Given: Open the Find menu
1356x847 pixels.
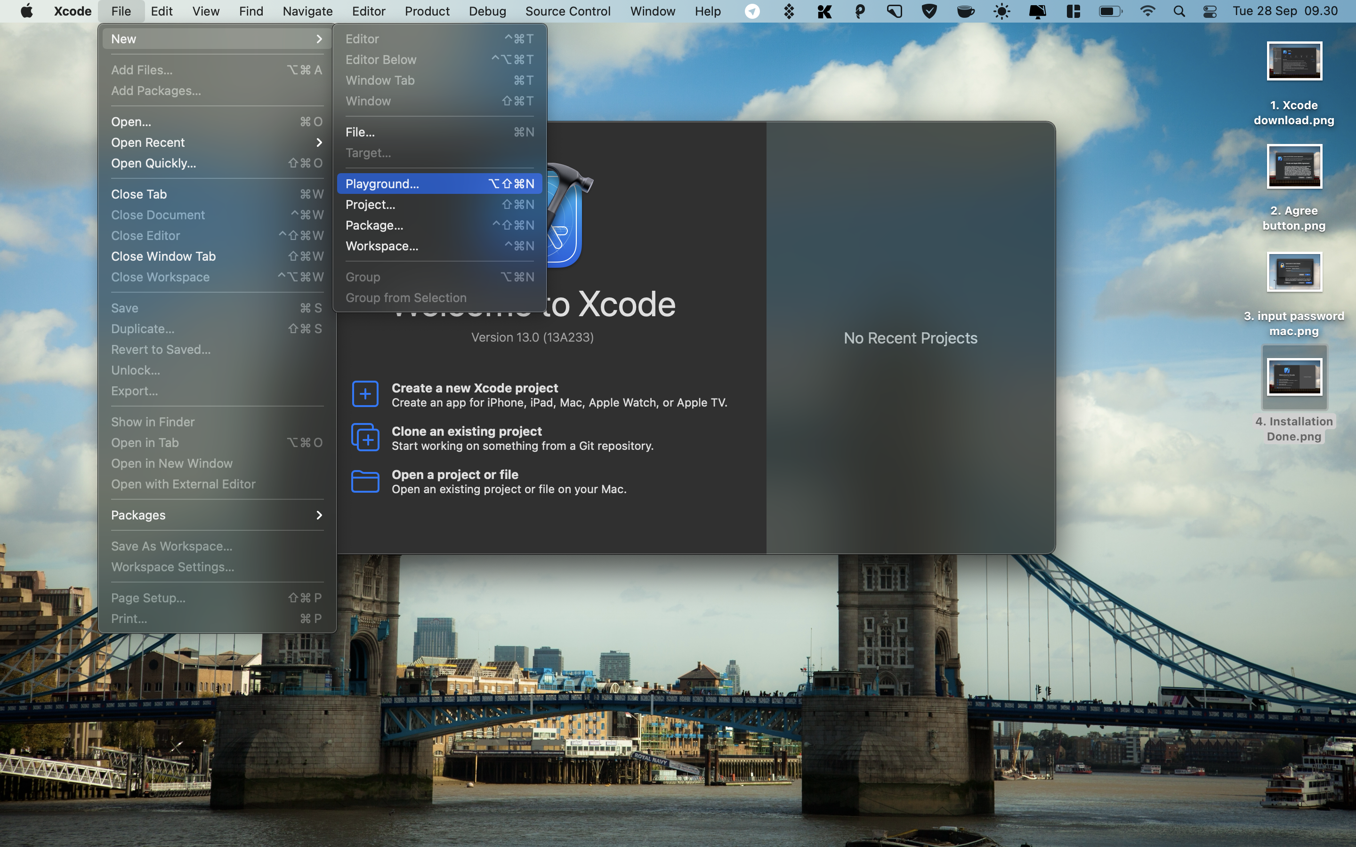Looking at the screenshot, I should coord(250,11).
